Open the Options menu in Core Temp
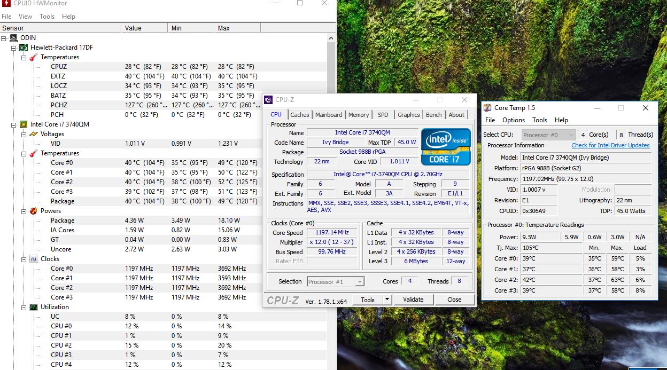The height and width of the screenshot is (370, 667). 514,120
